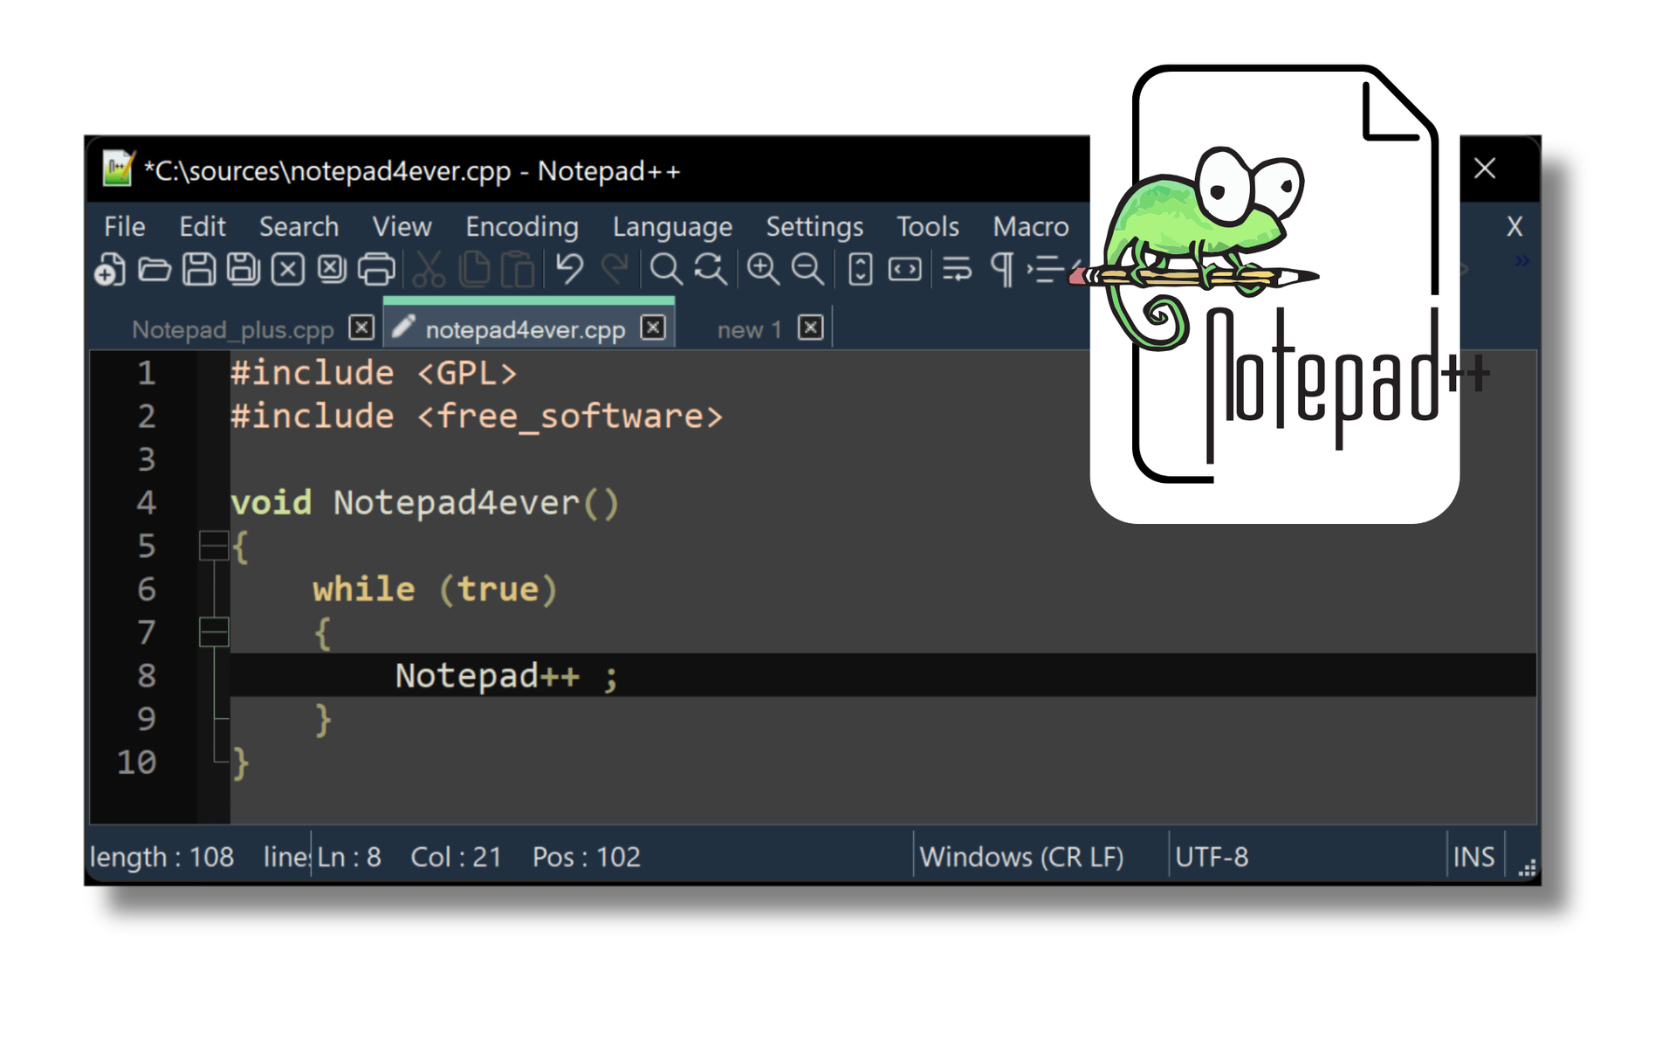Screen dimensions: 1676x1048
Task: Zoom in on the text
Action: pyautogui.click(x=765, y=269)
